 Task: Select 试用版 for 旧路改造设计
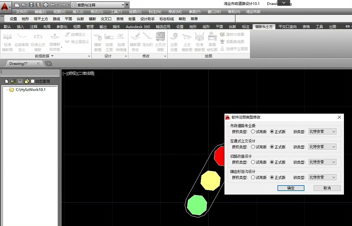[259, 162]
